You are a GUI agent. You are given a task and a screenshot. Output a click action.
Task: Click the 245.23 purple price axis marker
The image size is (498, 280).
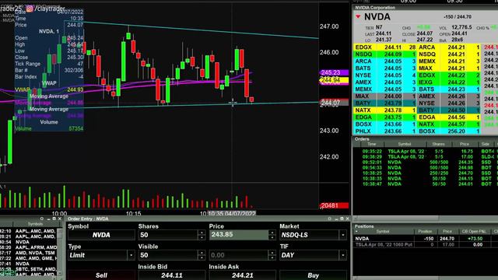click(334, 72)
